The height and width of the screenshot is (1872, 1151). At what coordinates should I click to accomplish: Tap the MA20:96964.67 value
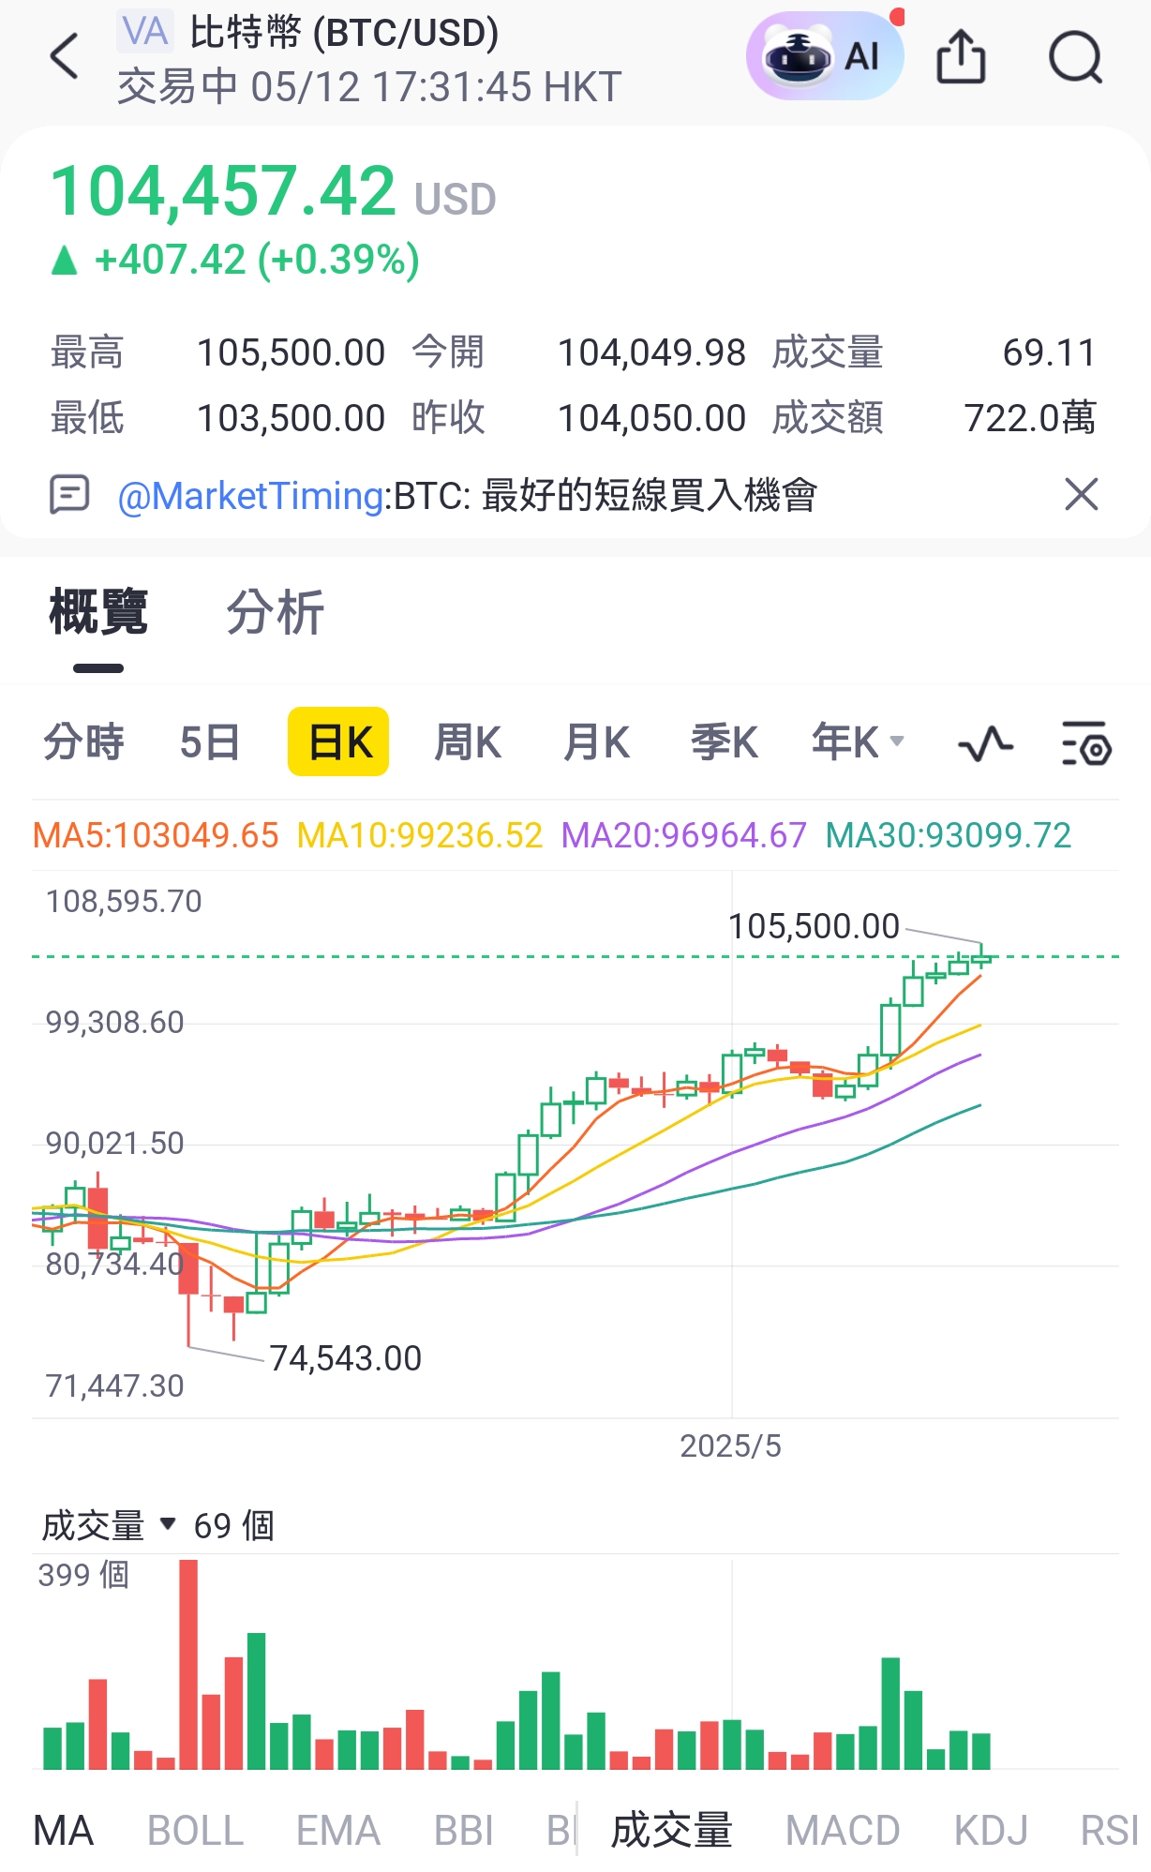tap(684, 835)
